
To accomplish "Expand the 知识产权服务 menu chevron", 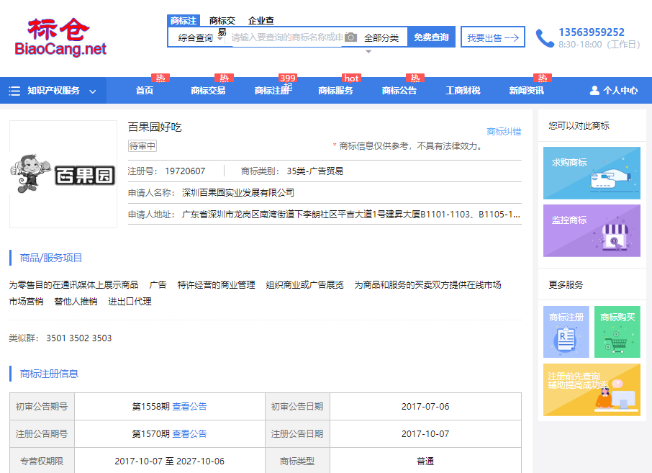I will tap(93, 91).
